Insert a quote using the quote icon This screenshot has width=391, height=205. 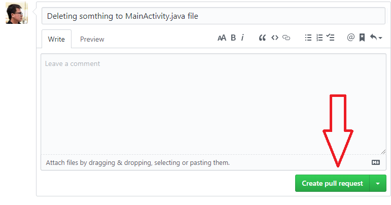262,38
